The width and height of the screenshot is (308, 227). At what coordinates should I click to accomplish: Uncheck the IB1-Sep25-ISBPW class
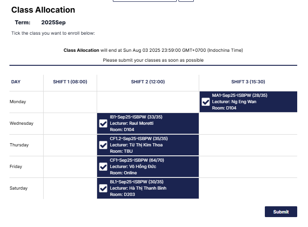pos(103,123)
